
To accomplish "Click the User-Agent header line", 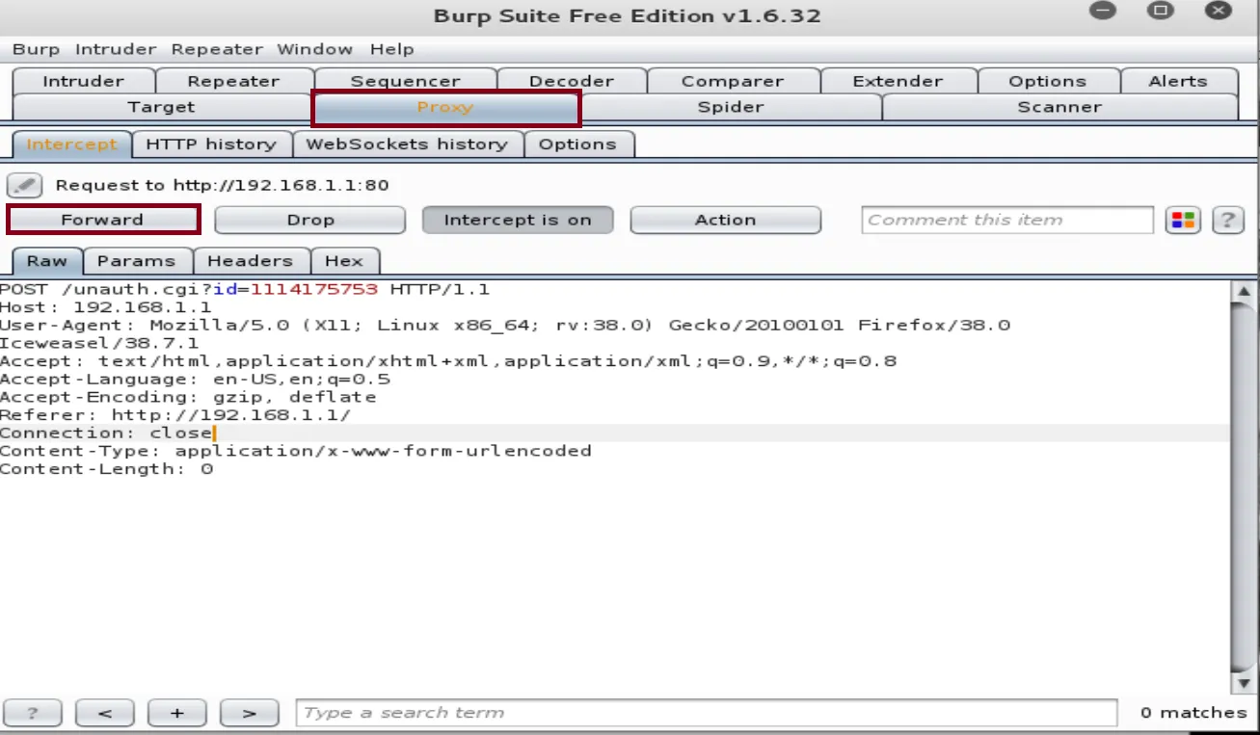I will pos(505,326).
